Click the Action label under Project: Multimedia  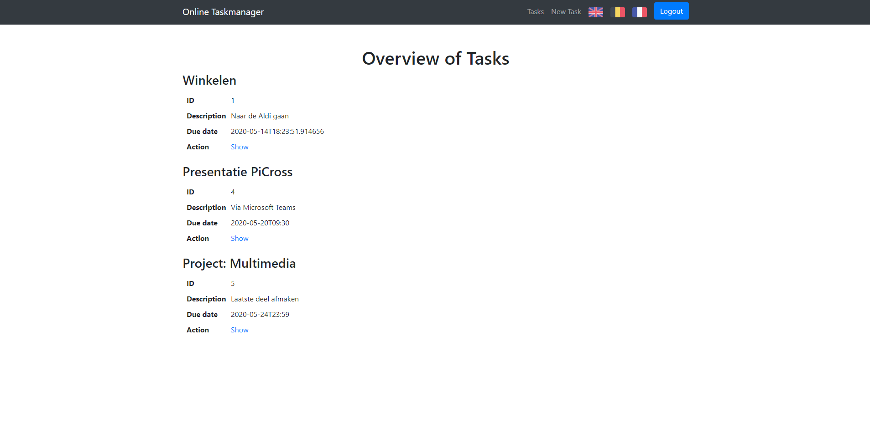[198, 330]
